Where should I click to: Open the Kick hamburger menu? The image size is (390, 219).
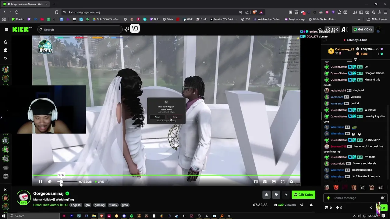pos(6,30)
